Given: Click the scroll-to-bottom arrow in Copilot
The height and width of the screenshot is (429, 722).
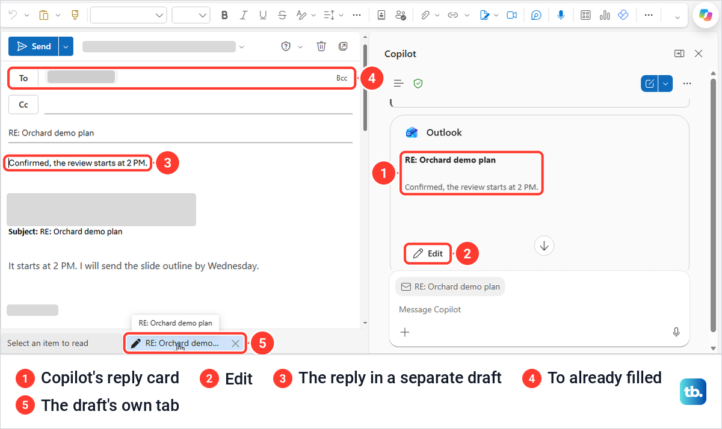Looking at the screenshot, I should [x=544, y=245].
